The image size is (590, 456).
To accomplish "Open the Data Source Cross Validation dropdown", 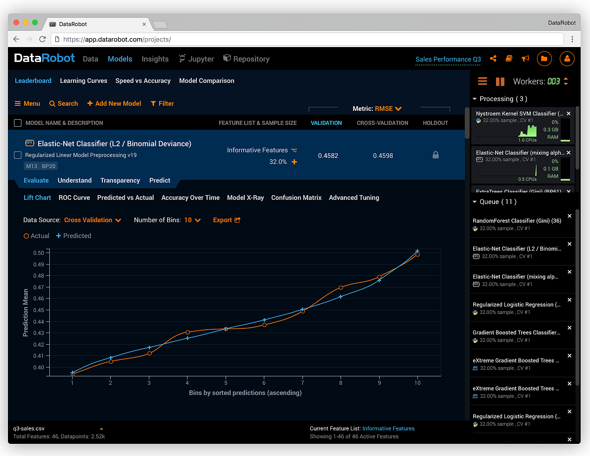I will point(93,220).
